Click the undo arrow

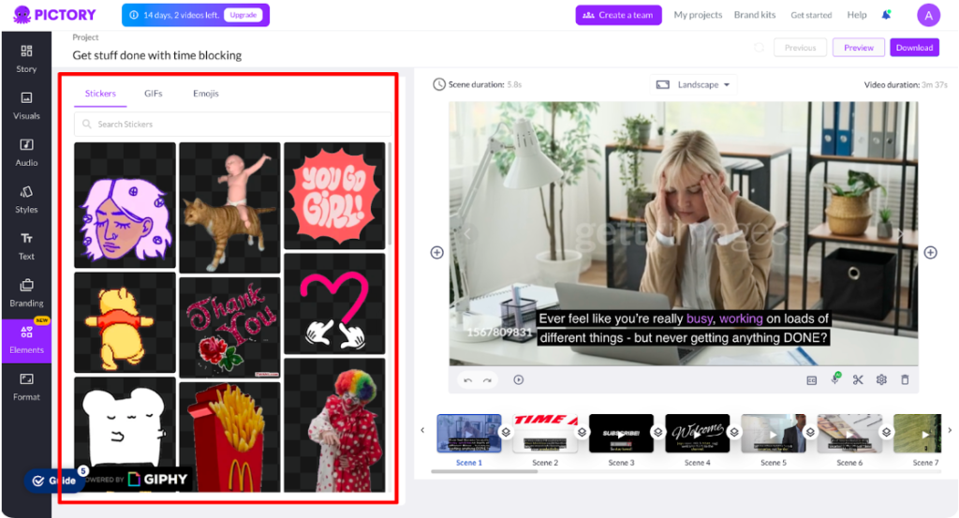click(468, 379)
